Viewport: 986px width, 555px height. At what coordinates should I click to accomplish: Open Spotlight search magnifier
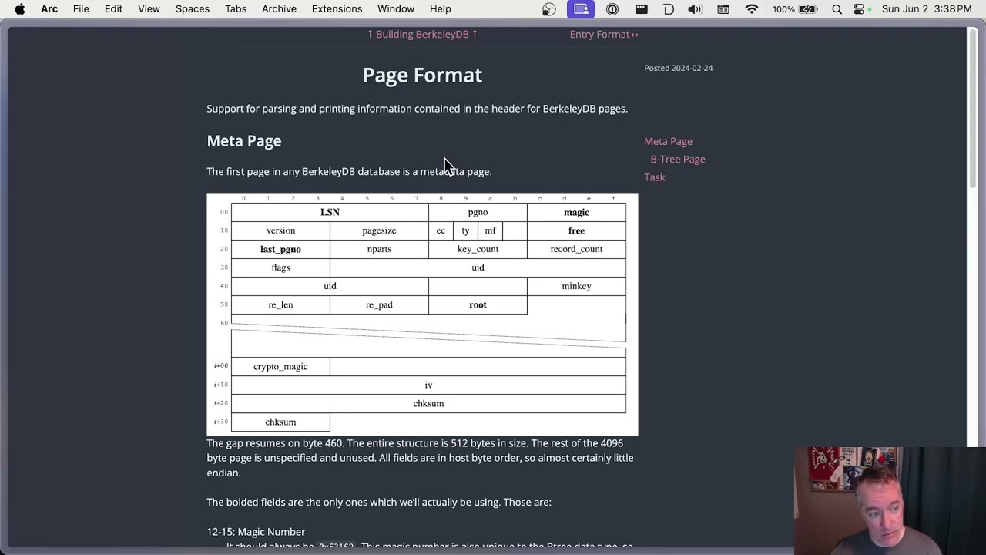(x=837, y=9)
